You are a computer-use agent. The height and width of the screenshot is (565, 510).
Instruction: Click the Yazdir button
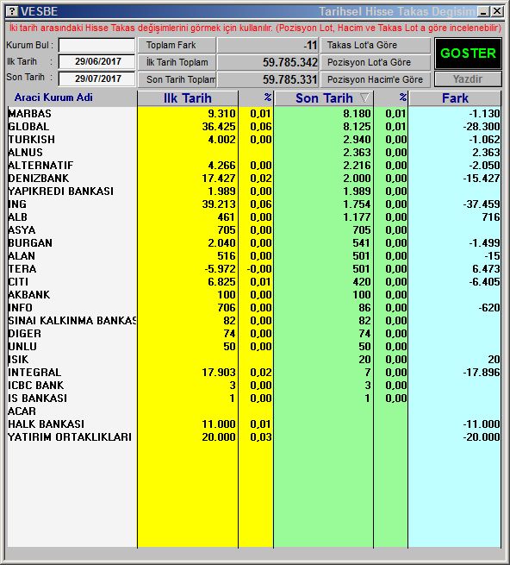tap(468, 78)
